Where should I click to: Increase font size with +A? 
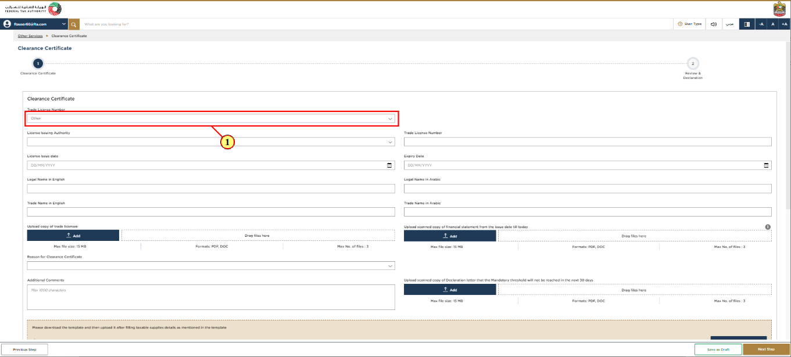tap(784, 24)
